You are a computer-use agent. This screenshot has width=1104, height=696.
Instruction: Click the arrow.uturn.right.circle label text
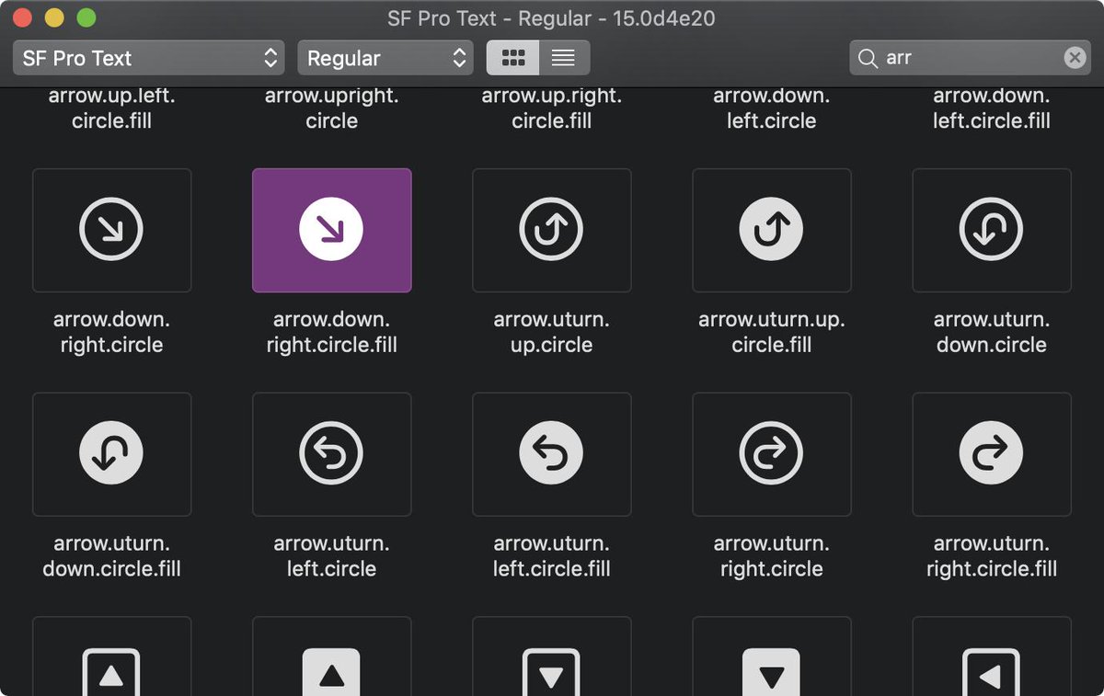(x=771, y=556)
